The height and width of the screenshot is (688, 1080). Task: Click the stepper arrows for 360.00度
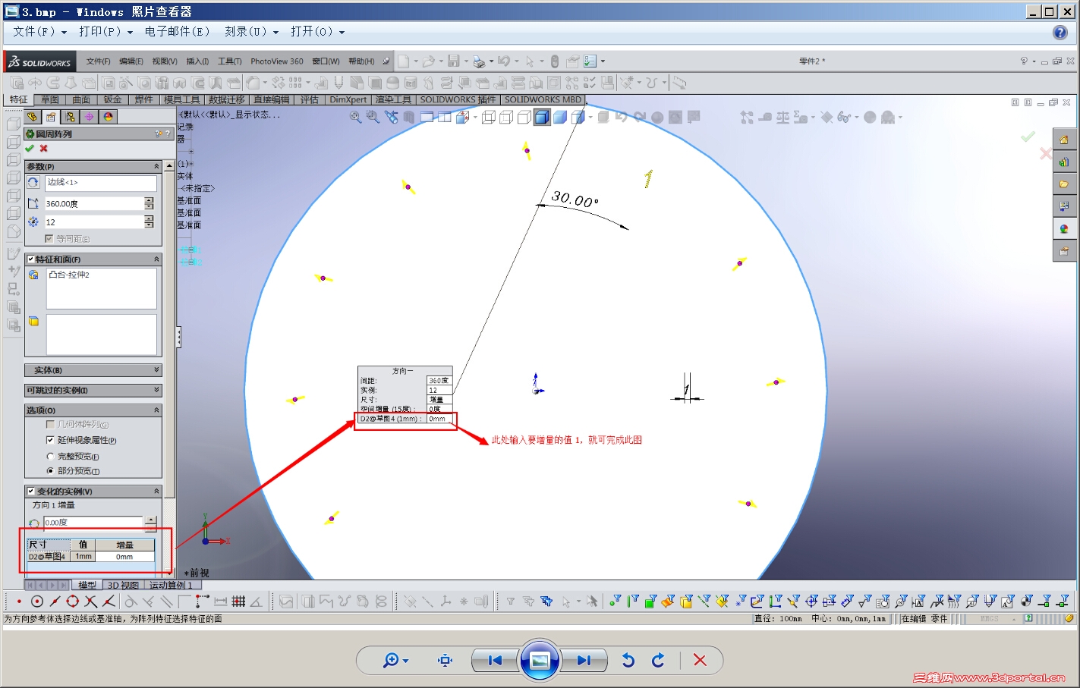[149, 203]
